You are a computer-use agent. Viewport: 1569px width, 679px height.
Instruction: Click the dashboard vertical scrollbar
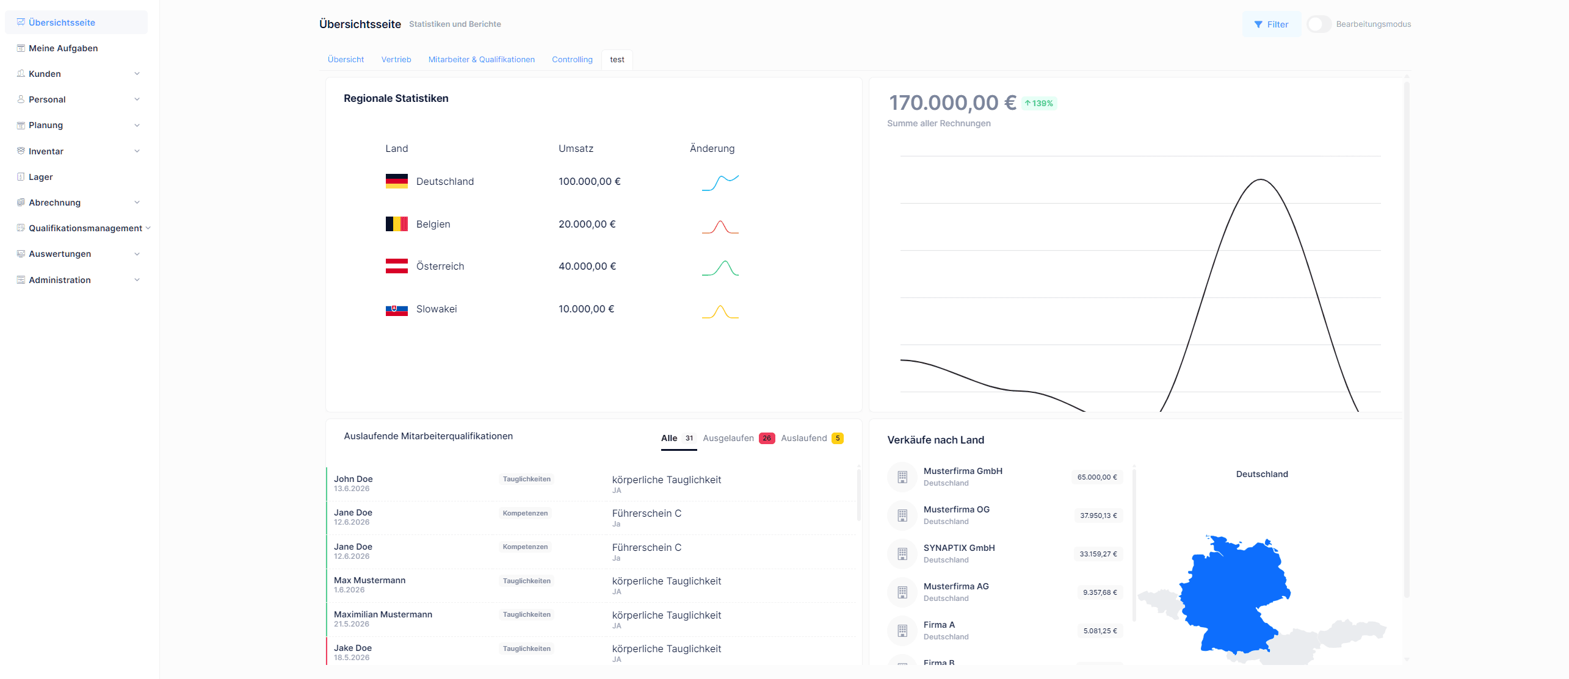pyautogui.click(x=1407, y=339)
